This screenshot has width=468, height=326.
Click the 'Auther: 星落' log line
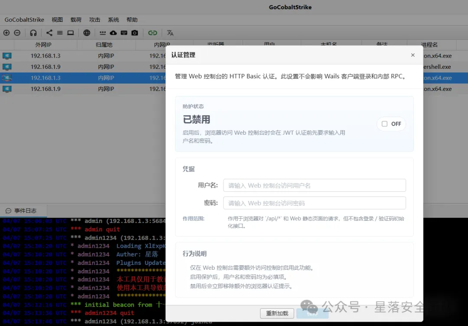pos(137,255)
